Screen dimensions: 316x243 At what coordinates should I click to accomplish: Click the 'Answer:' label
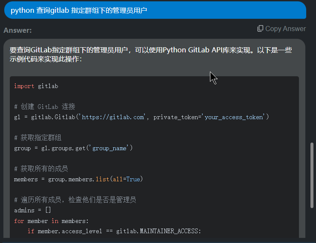coord(17,30)
